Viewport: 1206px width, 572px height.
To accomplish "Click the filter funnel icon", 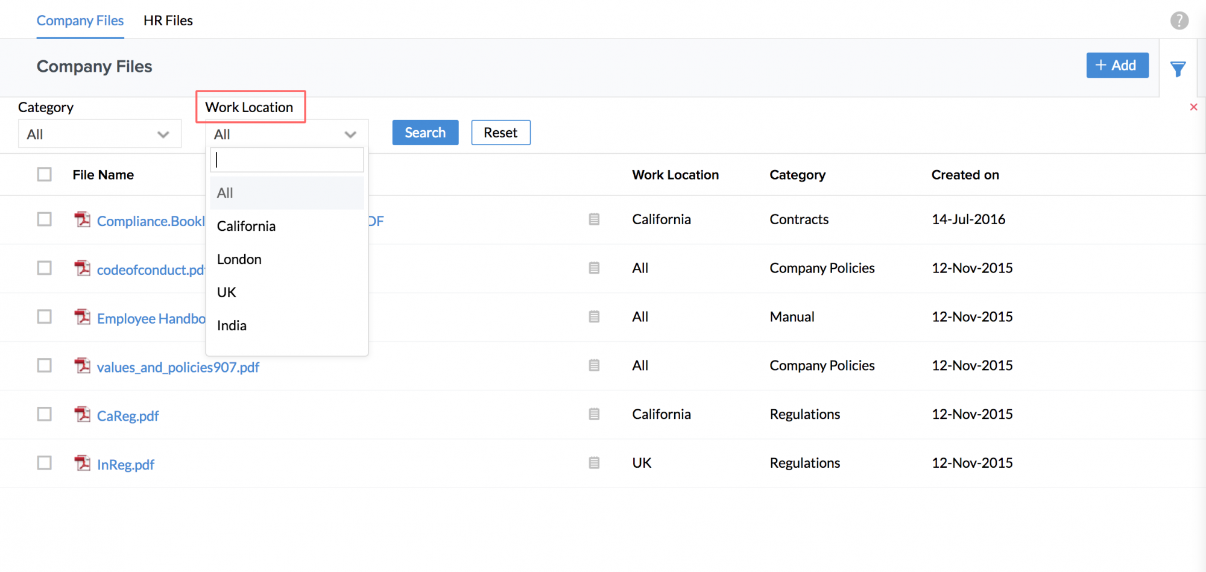I will 1178,69.
